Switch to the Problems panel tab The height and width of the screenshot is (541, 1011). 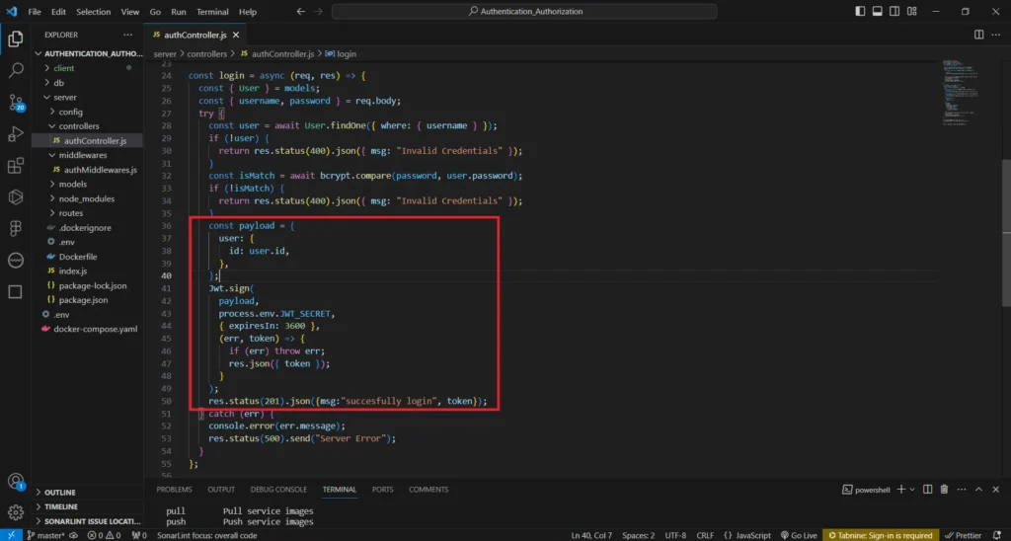pos(174,490)
